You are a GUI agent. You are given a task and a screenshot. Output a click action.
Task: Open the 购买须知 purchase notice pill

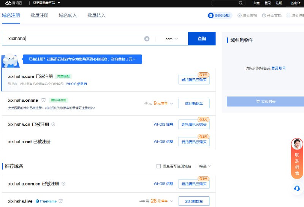(x=220, y=16)
